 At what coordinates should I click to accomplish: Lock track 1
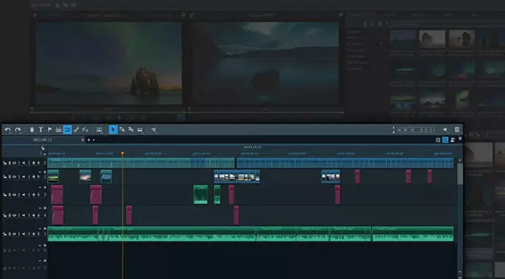pyautogui.click(x=5, y=163)
